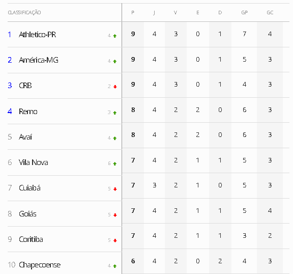Click the green up arrow beside Athletico-PR
Image resolution: width=293 pixels, height=274 pixels.
coord(115,36)
